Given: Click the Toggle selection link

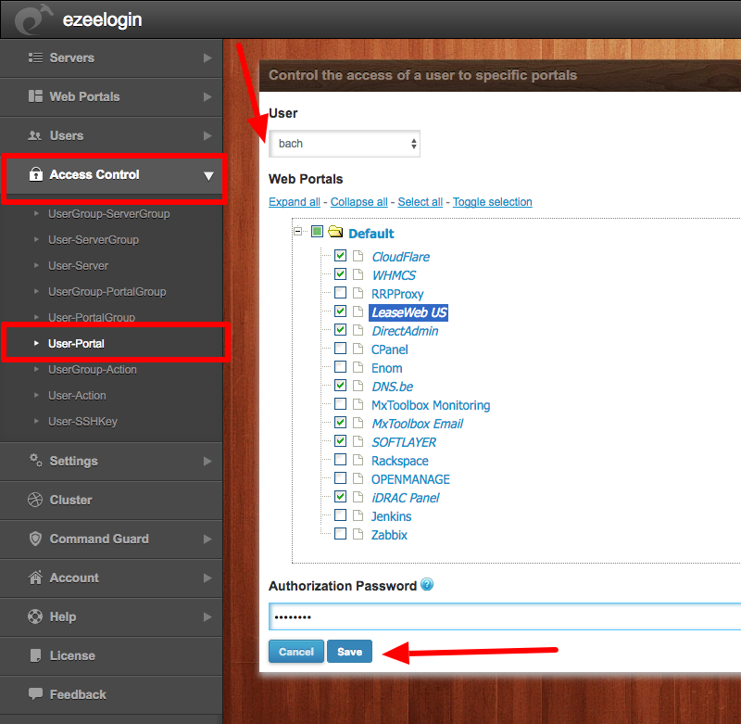Looking at the screenshot, I should tap(493, 202).
